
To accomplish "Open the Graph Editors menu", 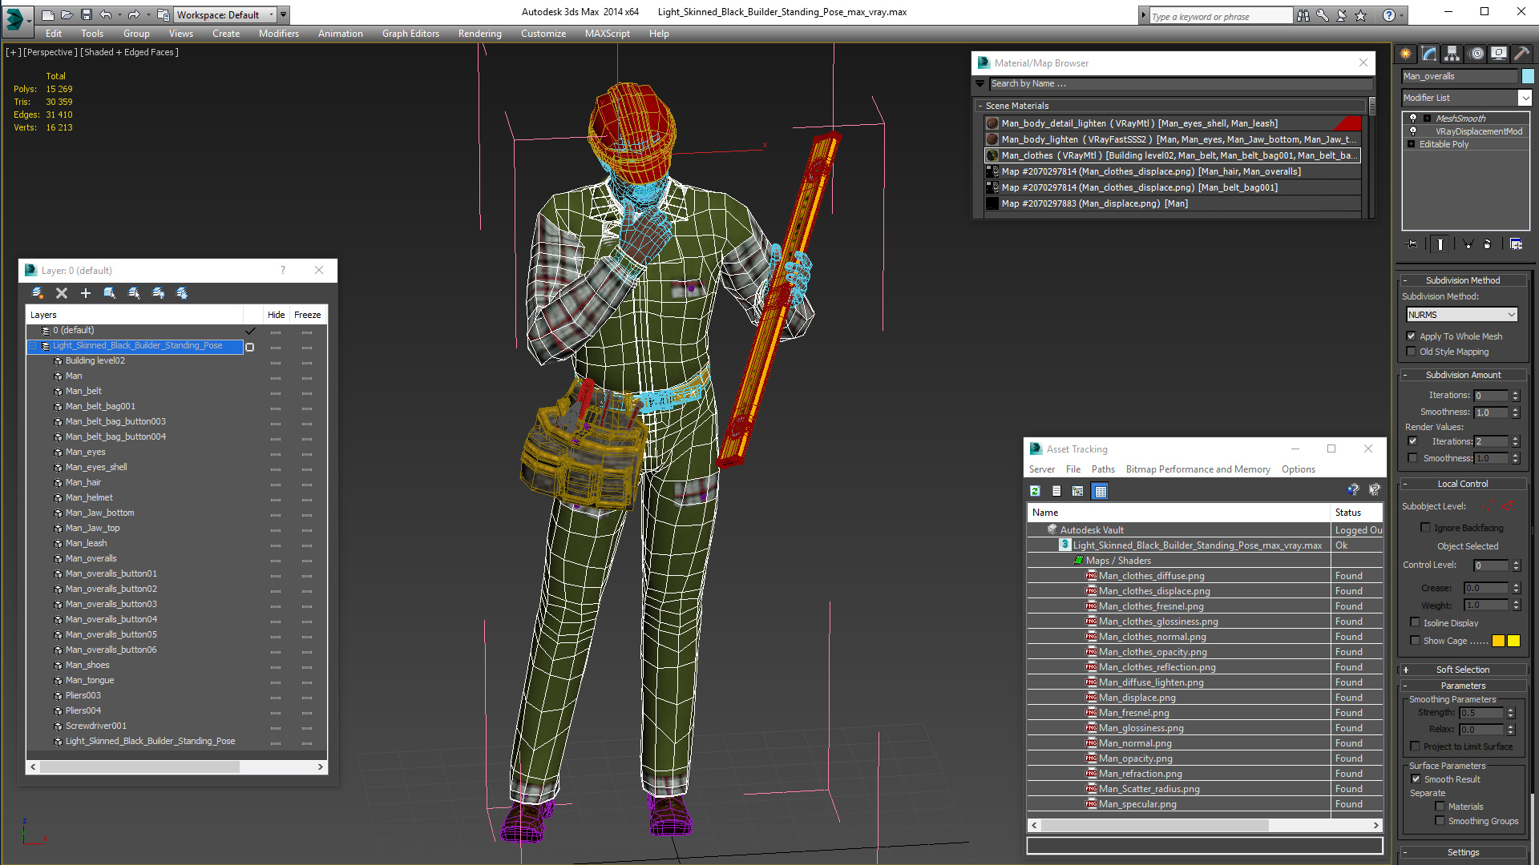I will coord(410,34).
